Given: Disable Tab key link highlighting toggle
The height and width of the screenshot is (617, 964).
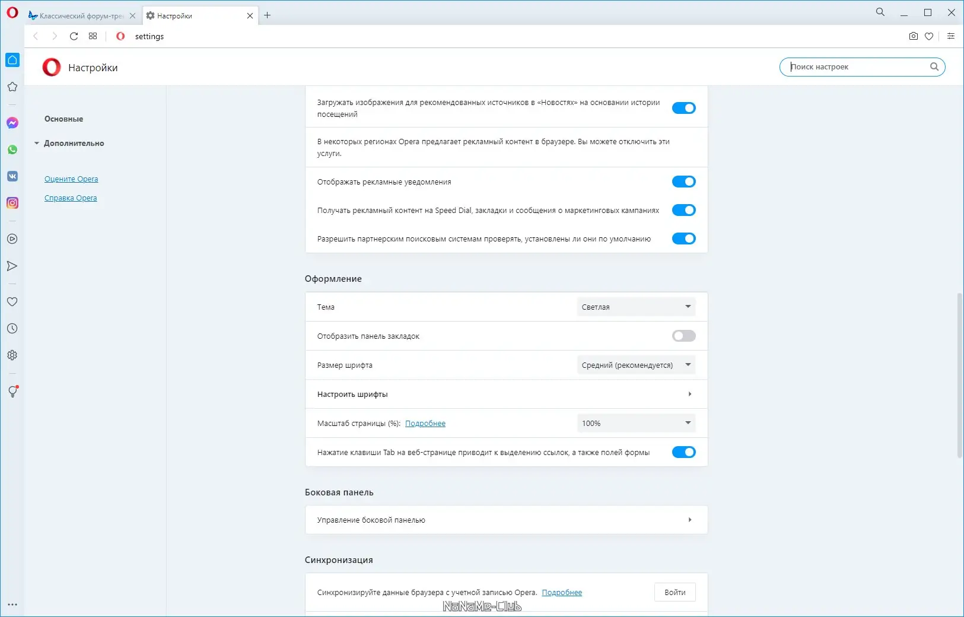Looking at the screenshot, I should click(x=683, y=453).
